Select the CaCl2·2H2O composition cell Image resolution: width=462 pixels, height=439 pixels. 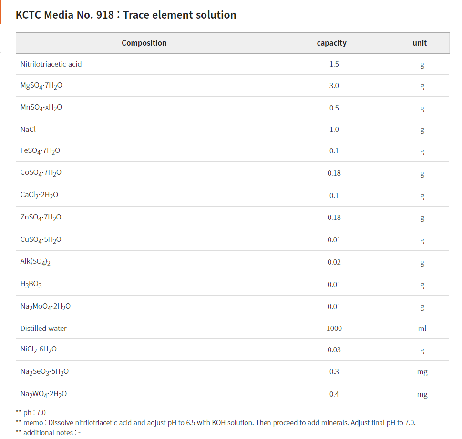[39, 195]
